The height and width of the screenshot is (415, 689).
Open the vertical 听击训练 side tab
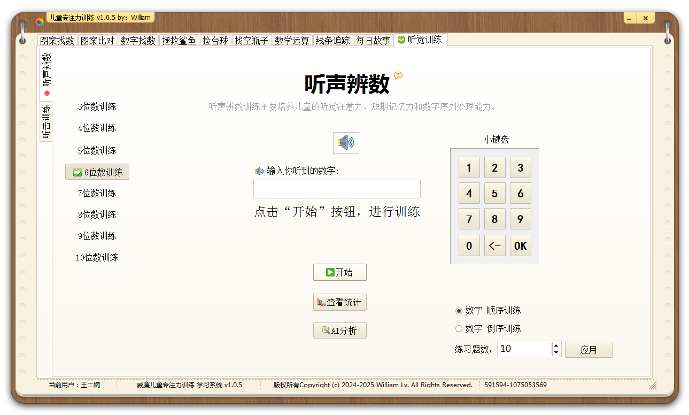click(x=46, y=121)
